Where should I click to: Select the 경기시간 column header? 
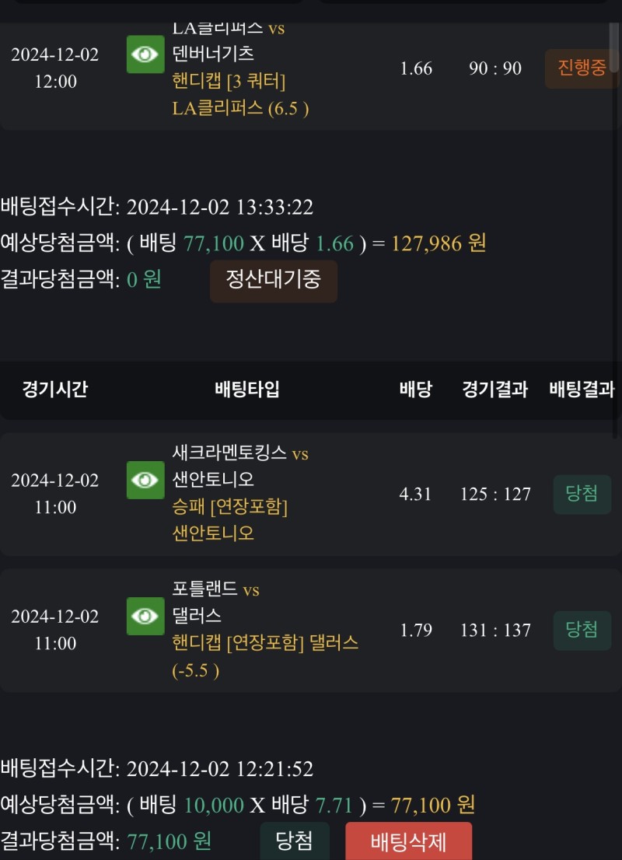(54, 390)
